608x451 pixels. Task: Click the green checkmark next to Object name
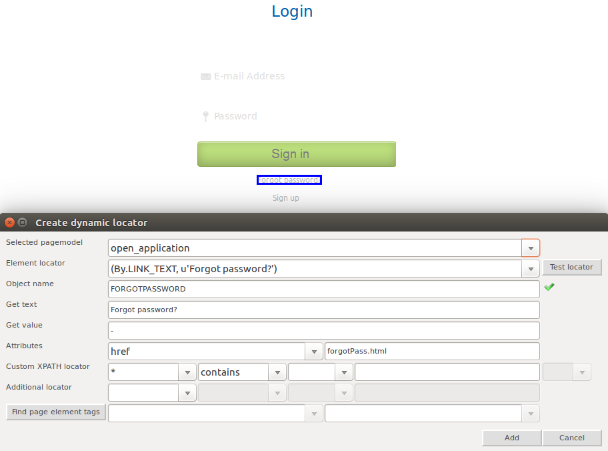click(x=549, y=287)
